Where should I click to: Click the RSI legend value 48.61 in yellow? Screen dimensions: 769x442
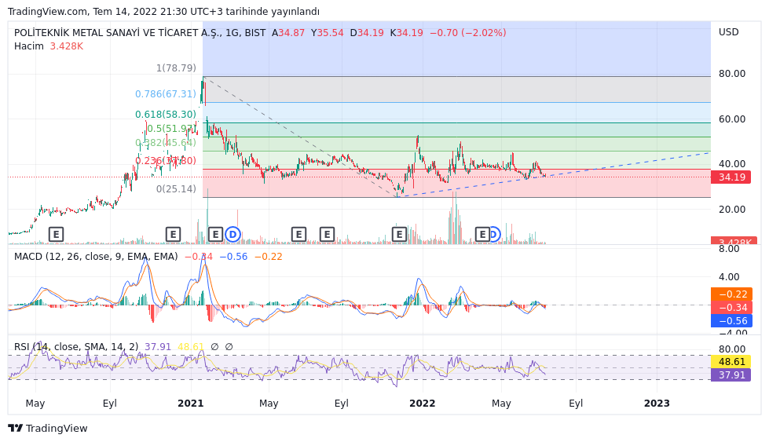[x=191, y=347]
